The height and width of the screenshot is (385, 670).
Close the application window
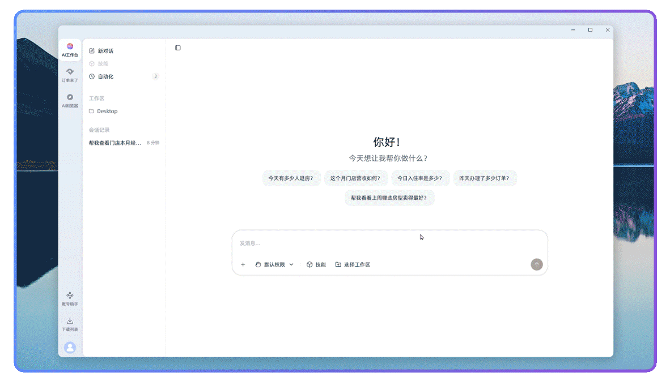point(607,30)
